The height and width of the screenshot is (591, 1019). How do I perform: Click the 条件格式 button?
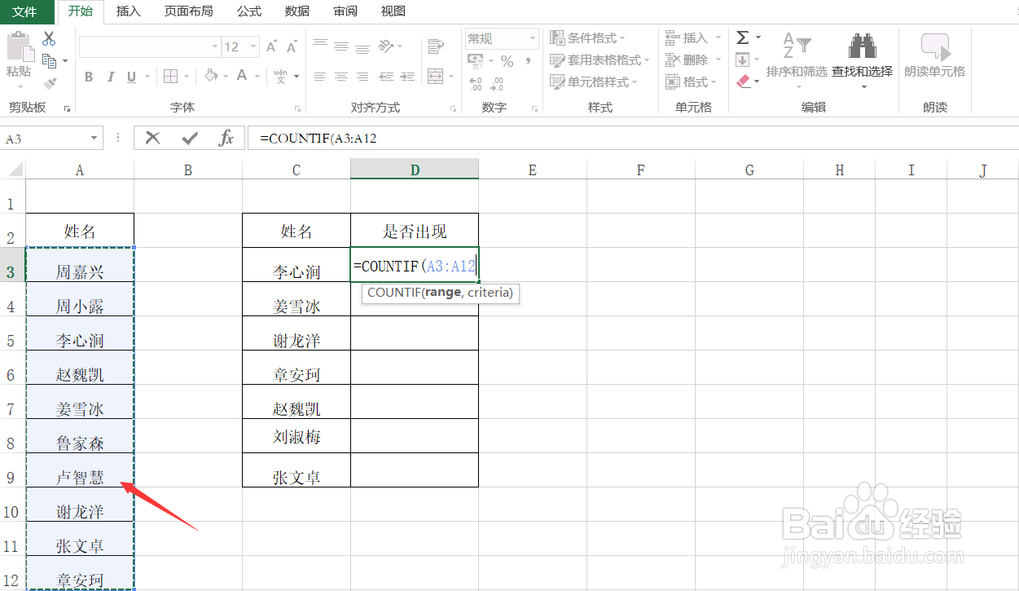click(x=592, y=37)
